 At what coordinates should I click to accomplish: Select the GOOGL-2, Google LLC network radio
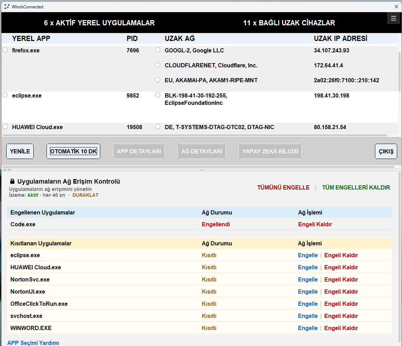coord(158,50)
